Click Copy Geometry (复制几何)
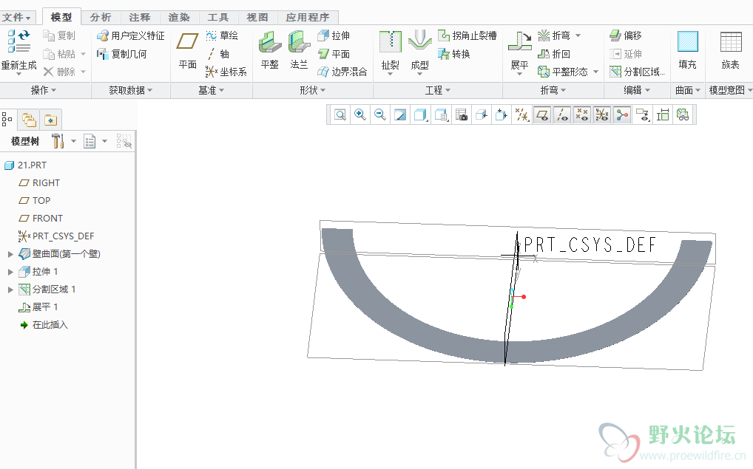Viewport: 753px width, 469px height. (121, 54)
